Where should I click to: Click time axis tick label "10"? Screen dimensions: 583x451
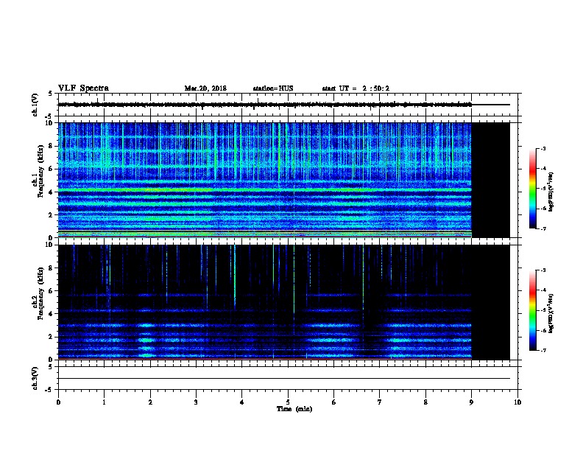(x=517, y=402)
